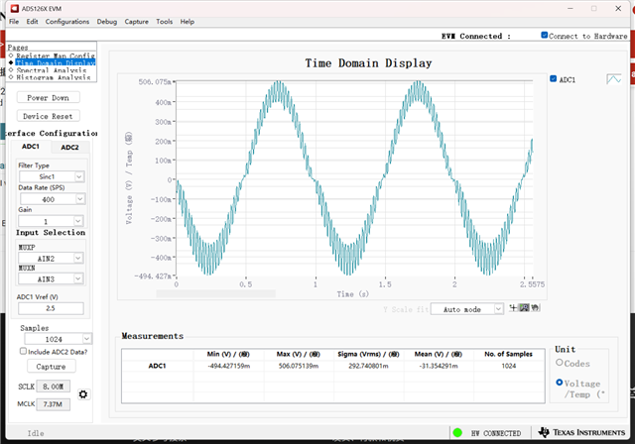
Task: Select the graph pan hand tool
Action: 535,308
